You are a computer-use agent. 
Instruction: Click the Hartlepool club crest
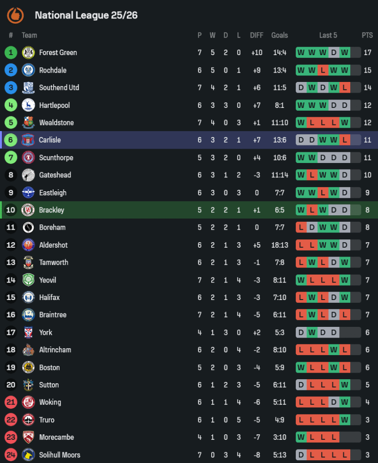(28, 105)
